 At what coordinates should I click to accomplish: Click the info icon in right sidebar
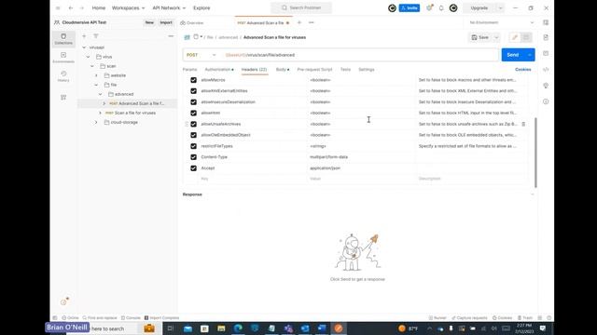click(x=546, y=101)
